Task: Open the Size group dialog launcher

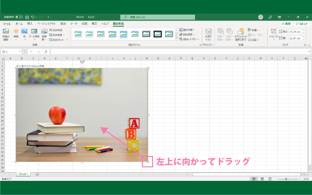Action: [x=305, y=45]
